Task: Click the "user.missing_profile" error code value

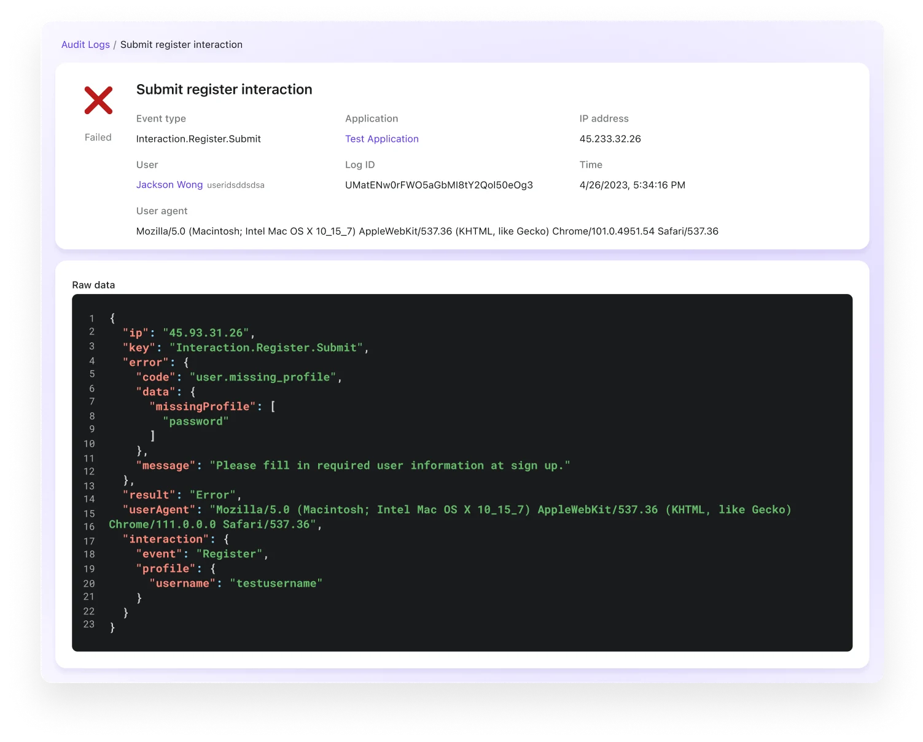Action: pos(262,377)
